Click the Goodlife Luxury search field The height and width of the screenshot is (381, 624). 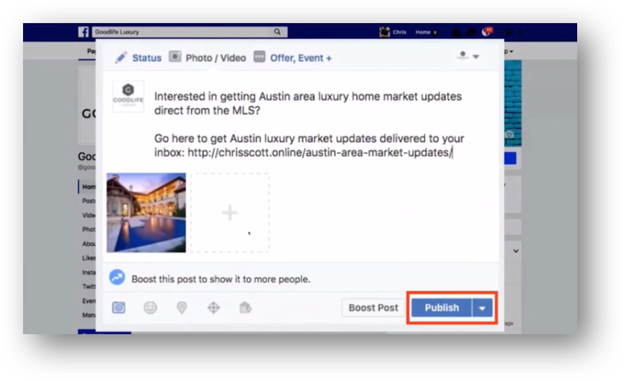[x=190, y=32]
